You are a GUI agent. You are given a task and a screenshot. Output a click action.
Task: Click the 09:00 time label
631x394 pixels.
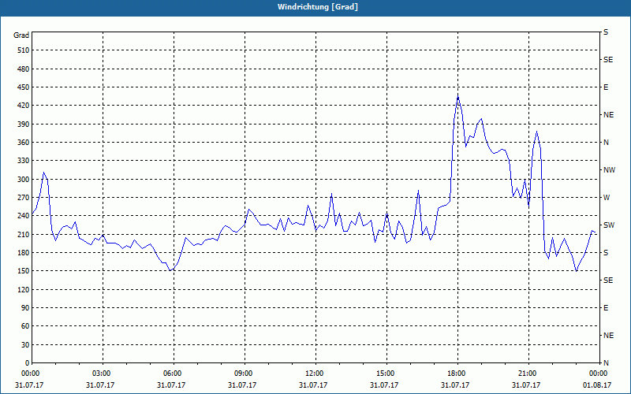coord(245,373)
